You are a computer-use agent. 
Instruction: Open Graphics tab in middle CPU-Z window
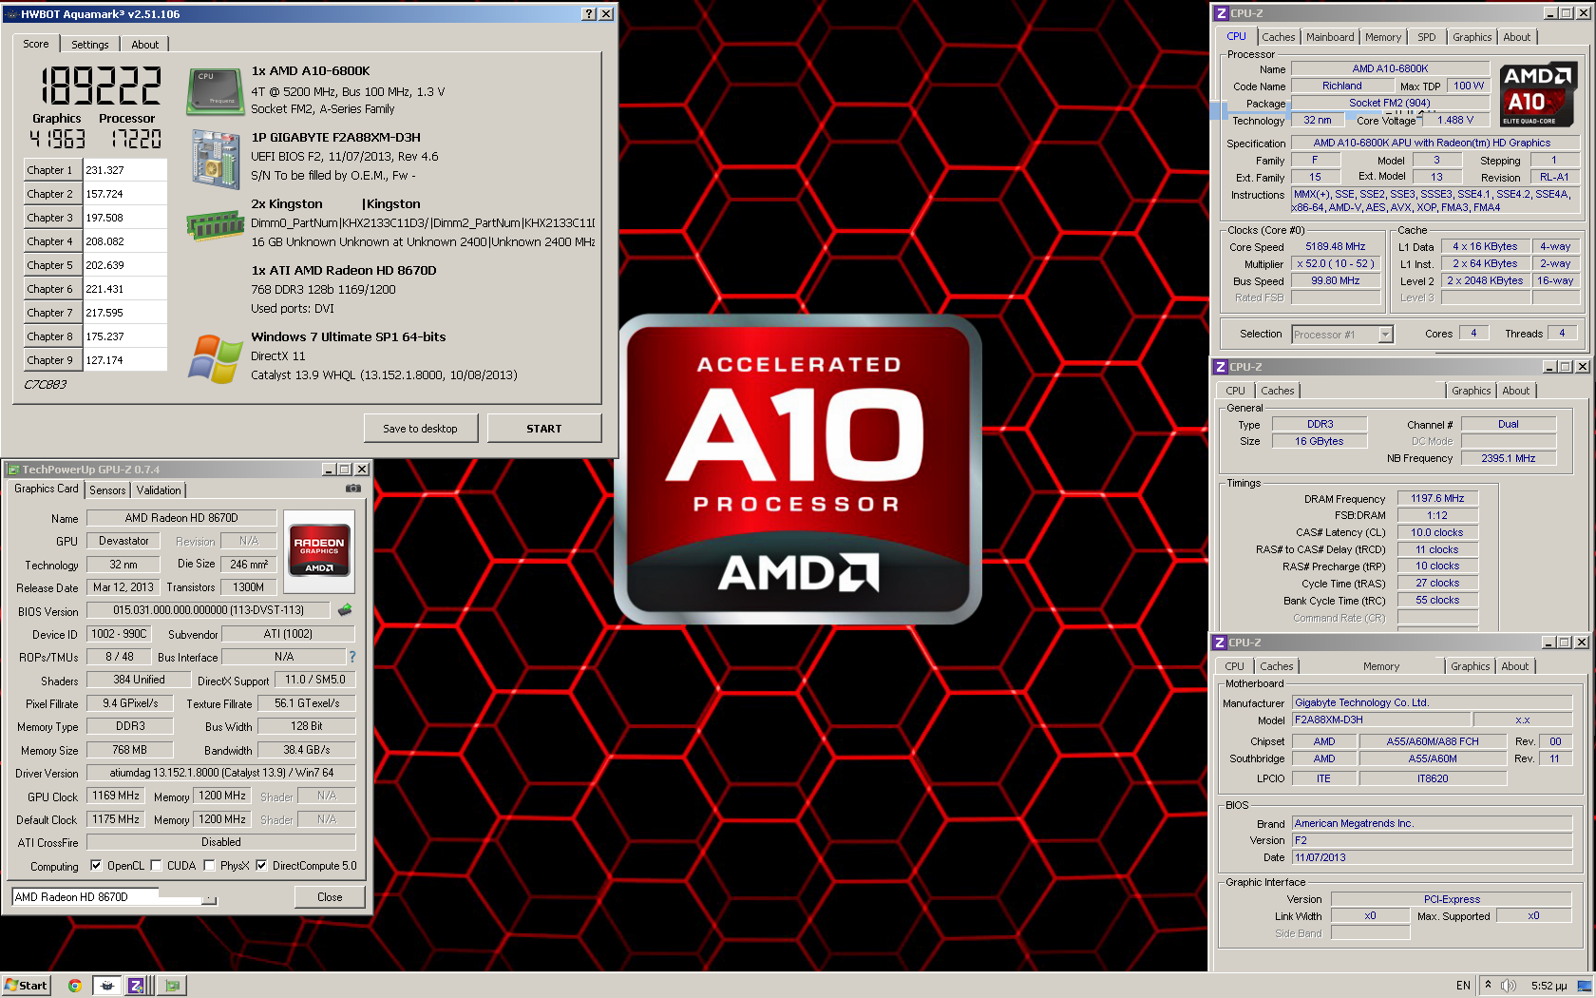[1472, 391]
